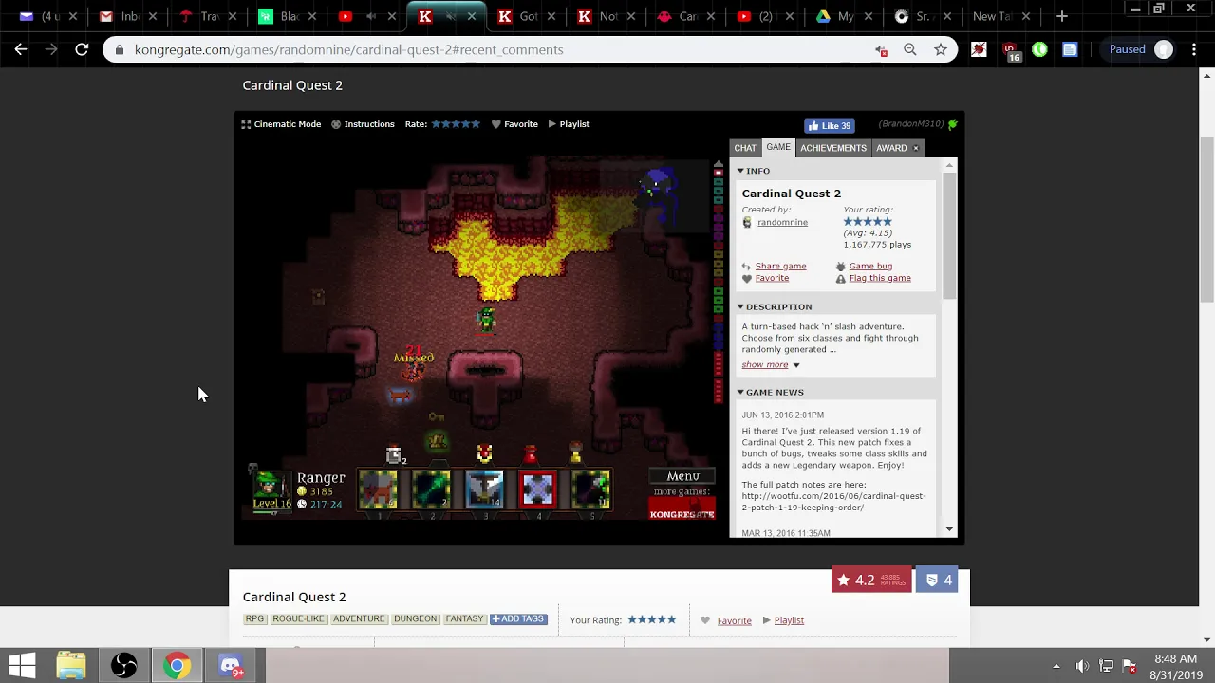1215x683 pixels.
Task: Activate the red-framed skill slot 4
Action: (537, 489)
